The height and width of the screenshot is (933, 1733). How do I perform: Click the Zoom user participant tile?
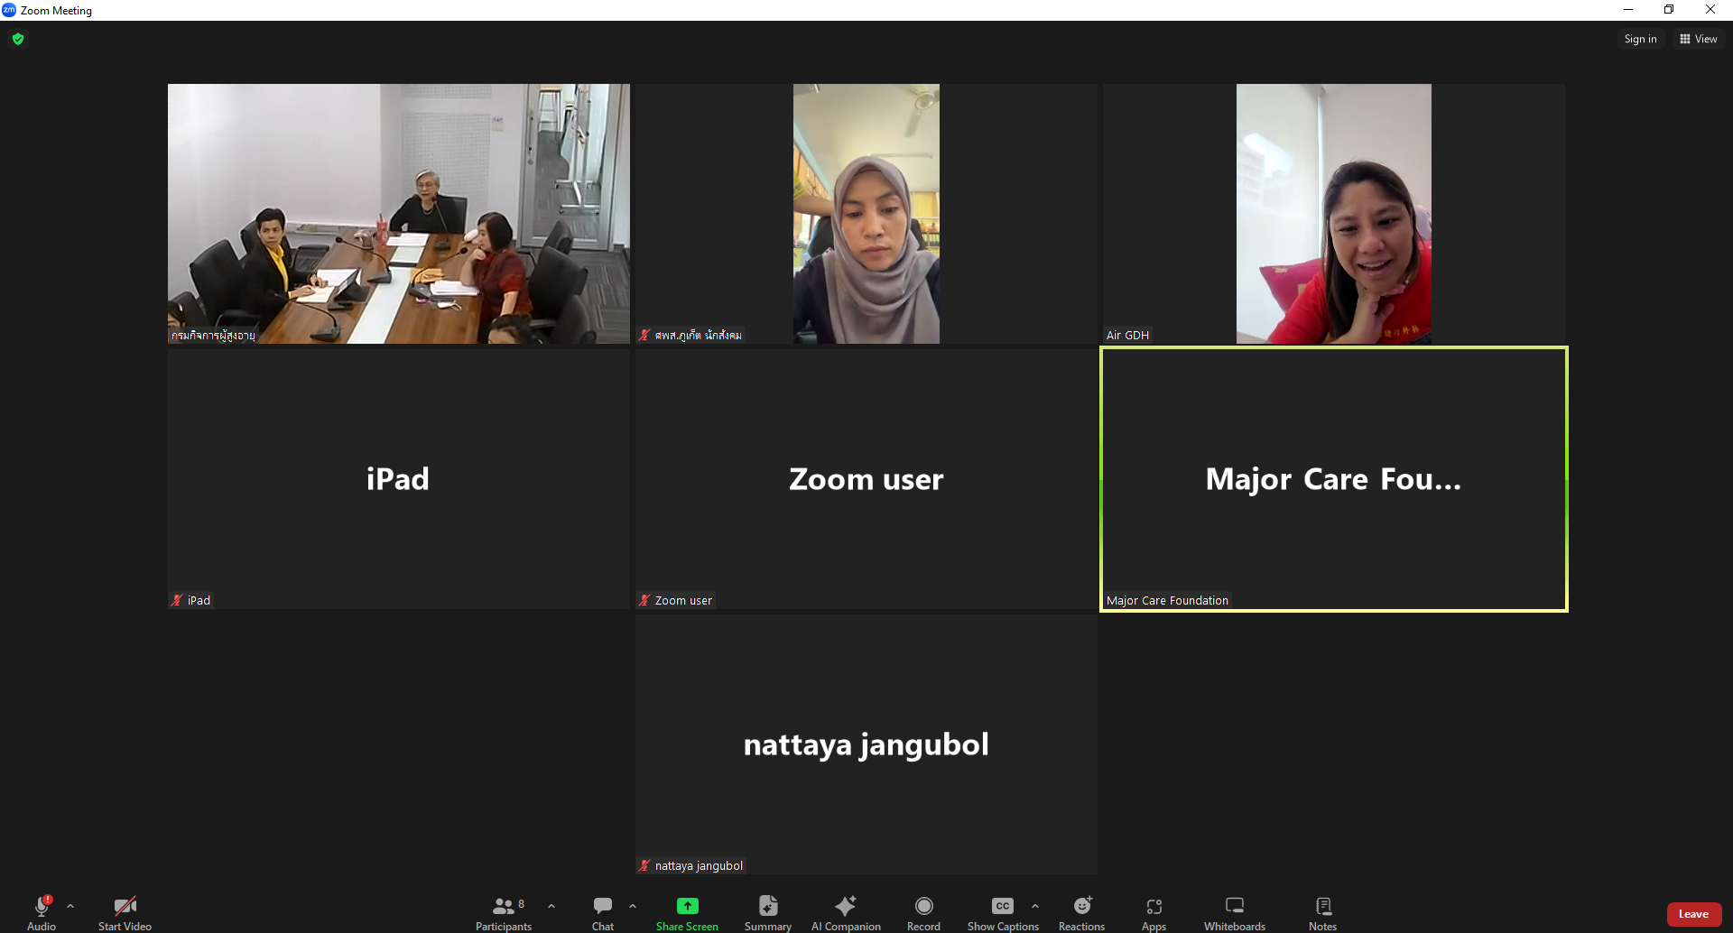click(x=866, y=479)
